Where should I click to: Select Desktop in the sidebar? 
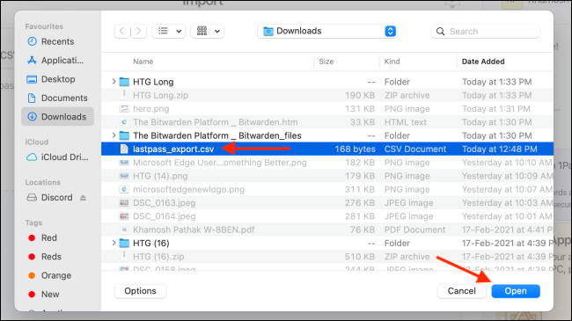[x=57, y=79]
